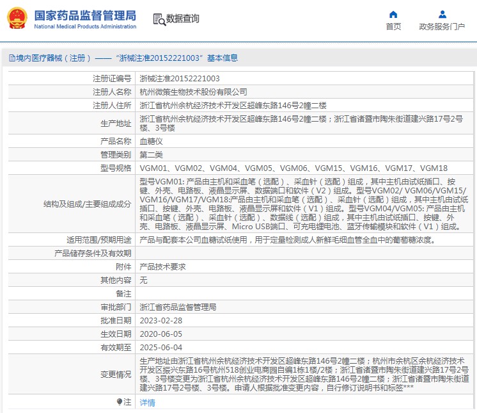This screenshot has width=477, height=413.
Task: Click approval department 浙江省药品监督管理局
Action: (178, 307)
